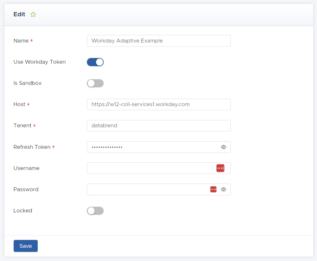Select the Workday Adaptive Example text

click(127, 40)
